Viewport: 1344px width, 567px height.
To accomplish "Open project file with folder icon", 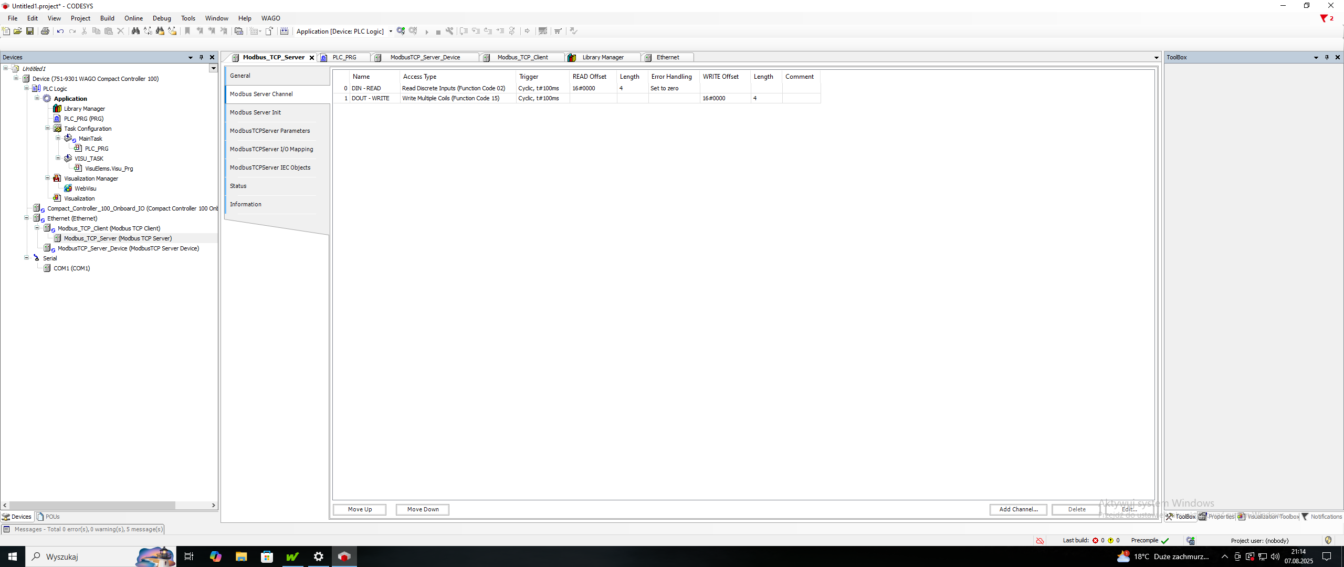I will click(18, 31).
